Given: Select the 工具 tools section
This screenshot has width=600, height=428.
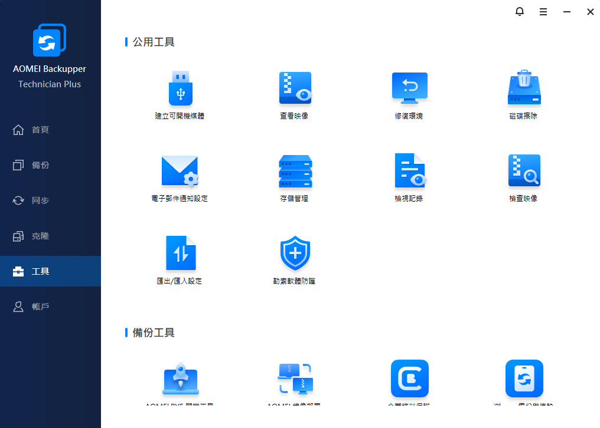Looking at the screenshot, I should 50,271.
